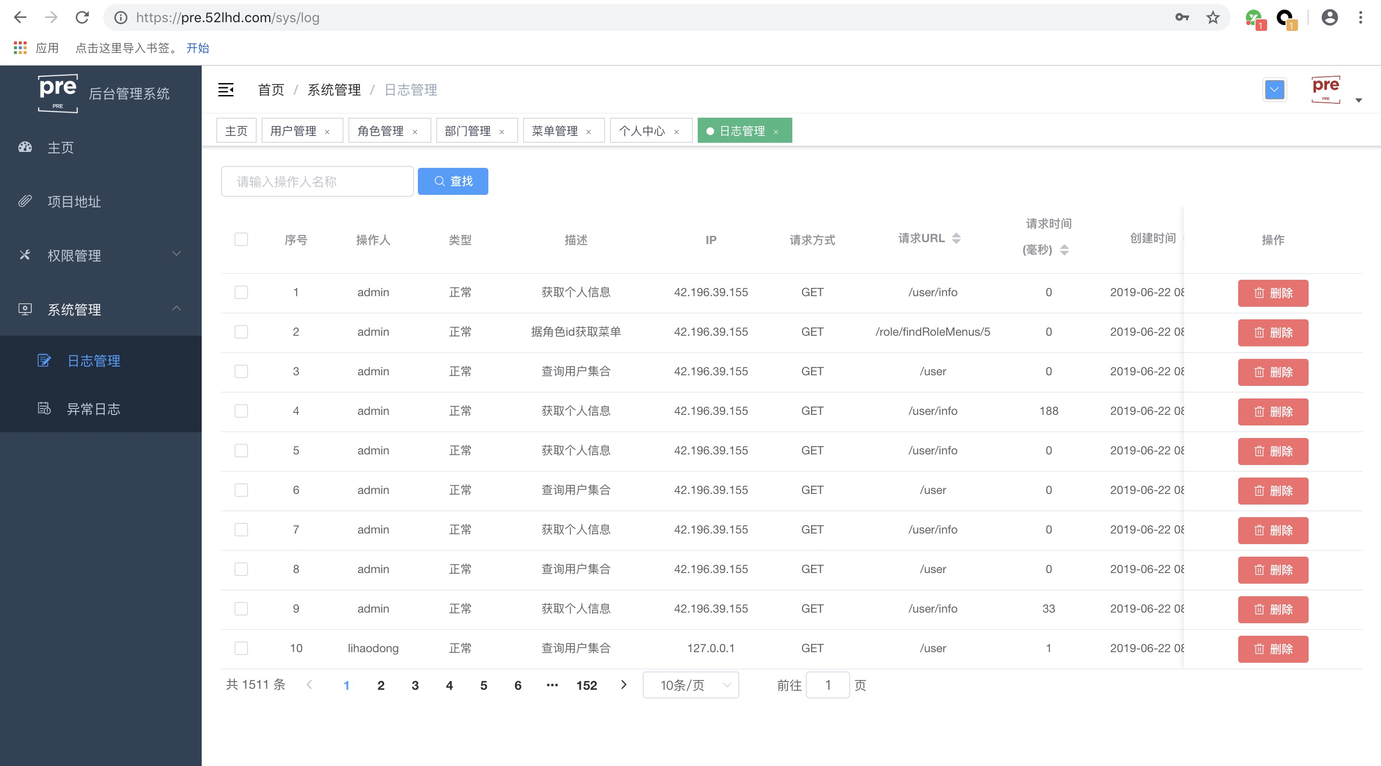1381x766 pixels.
Task: Click the search magnifier icon in 查找 button
Action: point(440,181)
